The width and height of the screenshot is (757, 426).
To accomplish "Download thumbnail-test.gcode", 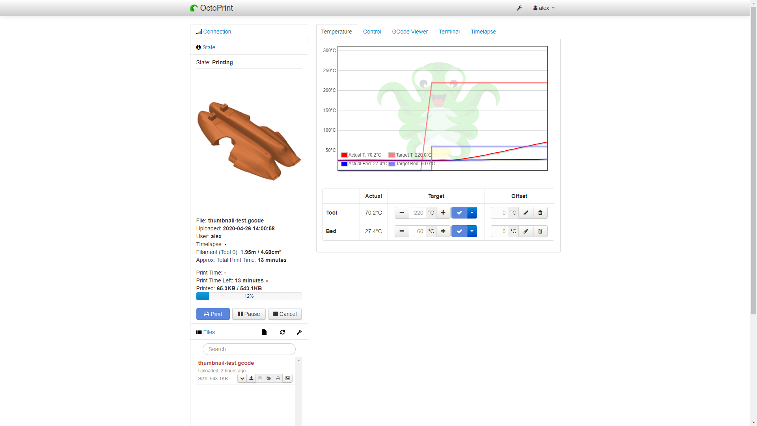I will [251, 378].
